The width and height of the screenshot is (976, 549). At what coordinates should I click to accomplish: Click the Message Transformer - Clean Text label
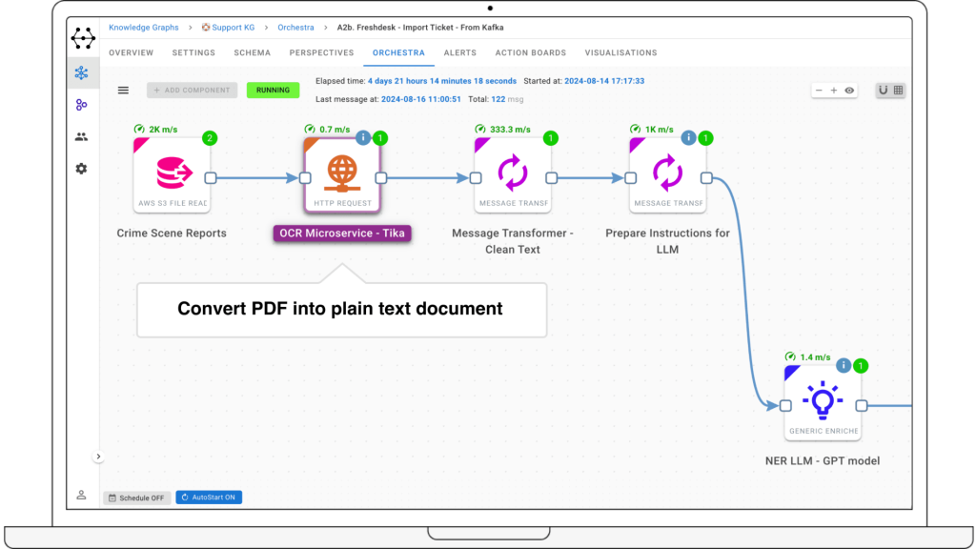pos(513,241)
